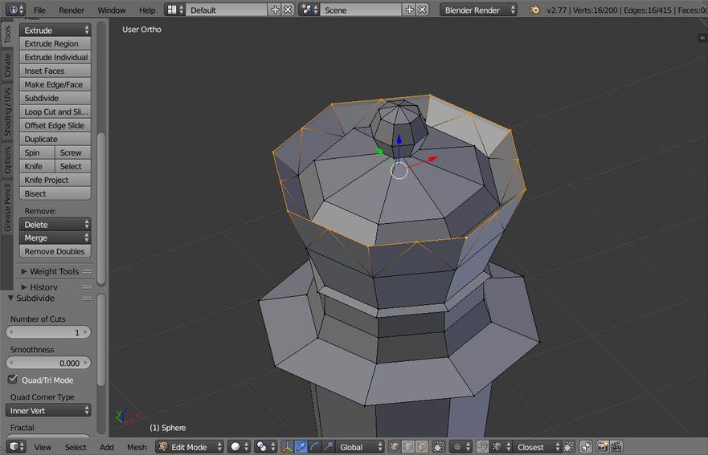The width and height of the screenshot is (708, 455).
Task: Open the Render menu
Action: click(x=72, y=10)
